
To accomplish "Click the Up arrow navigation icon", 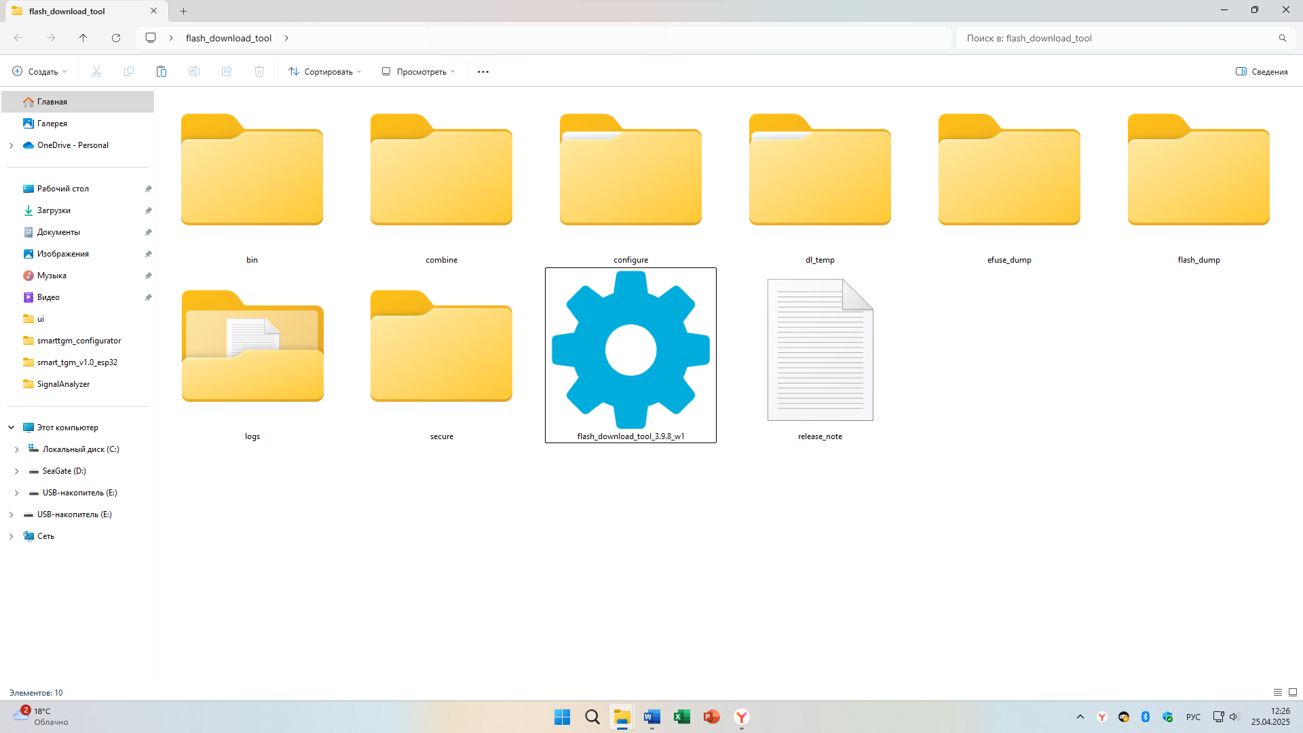I will tap(83, 38).
